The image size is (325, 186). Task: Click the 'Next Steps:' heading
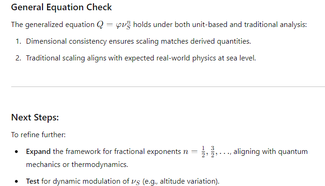click(x=35, y=118)
